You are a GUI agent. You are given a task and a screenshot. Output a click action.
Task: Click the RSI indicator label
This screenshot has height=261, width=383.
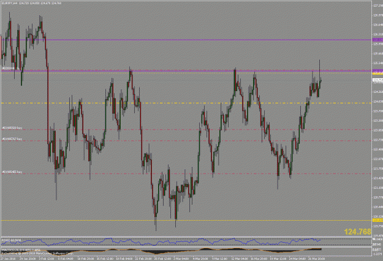pyautogui.click(x=11, y=240)
